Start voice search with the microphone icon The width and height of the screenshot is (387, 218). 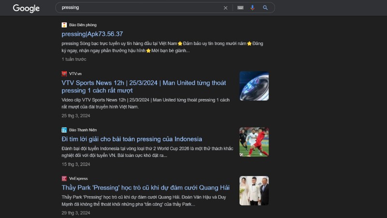pos(253,8)
